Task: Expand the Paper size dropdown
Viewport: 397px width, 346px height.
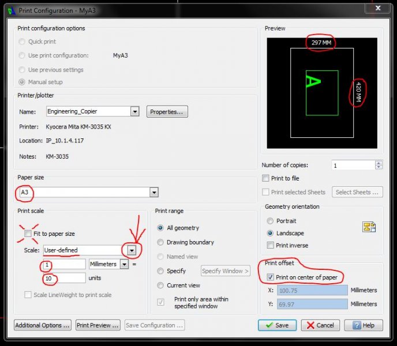Action: point(154,193)
